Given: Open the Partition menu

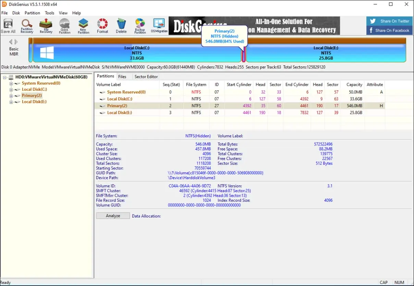Looking at the screenshot, I should pos(32,13).
